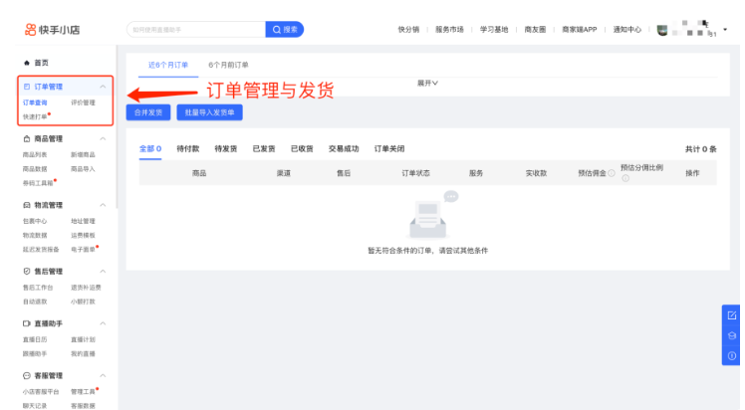
Task: Click the bottom floating help icon on right edge
Action: pos(732,355)
